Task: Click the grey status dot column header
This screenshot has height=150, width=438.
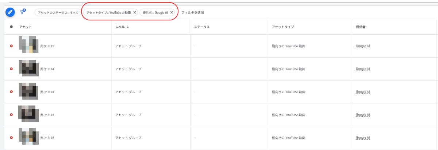Action: coord(11,27)
